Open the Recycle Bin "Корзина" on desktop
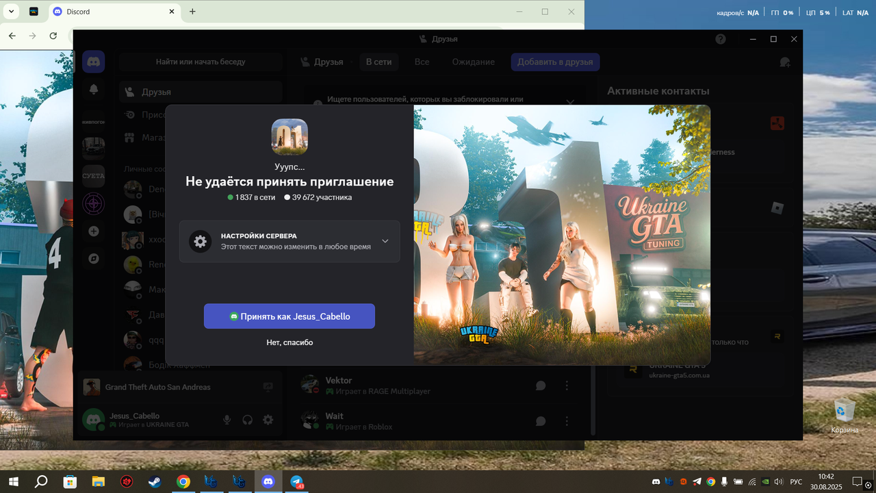The width and height of the screenshot is (876, 493). tap(845, 415)
